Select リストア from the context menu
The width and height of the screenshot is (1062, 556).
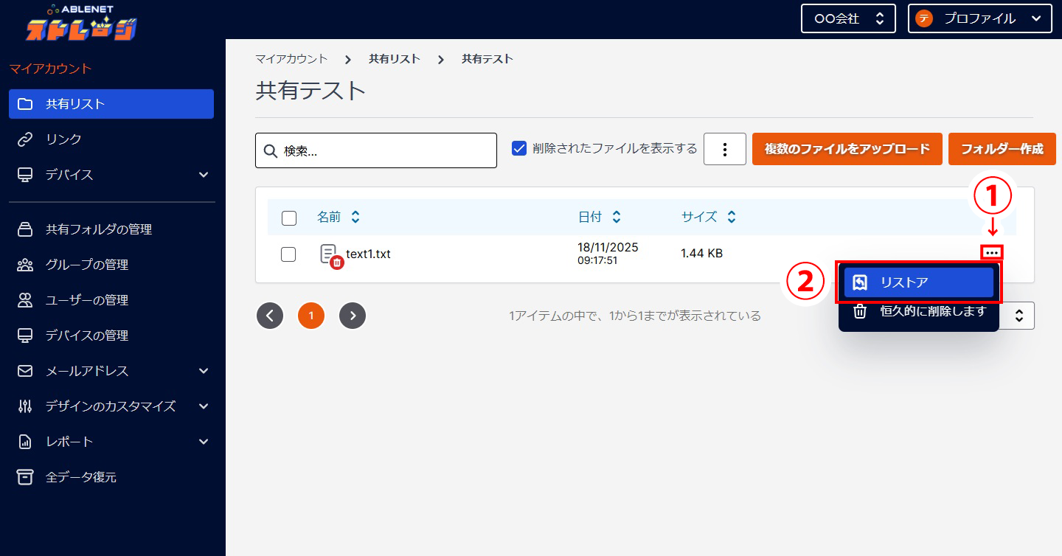[x=918, y=282]
